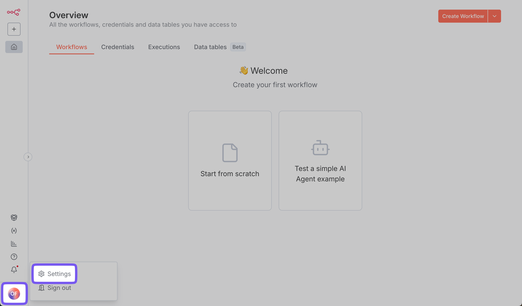
Task: Open the notifications bell icon
Action: [14, 270]
